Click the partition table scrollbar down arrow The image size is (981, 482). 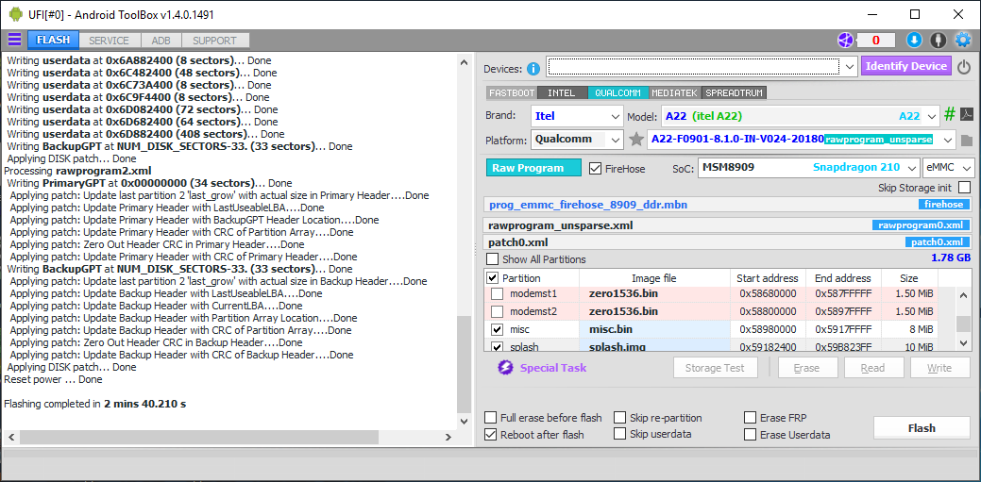(964, 342)
